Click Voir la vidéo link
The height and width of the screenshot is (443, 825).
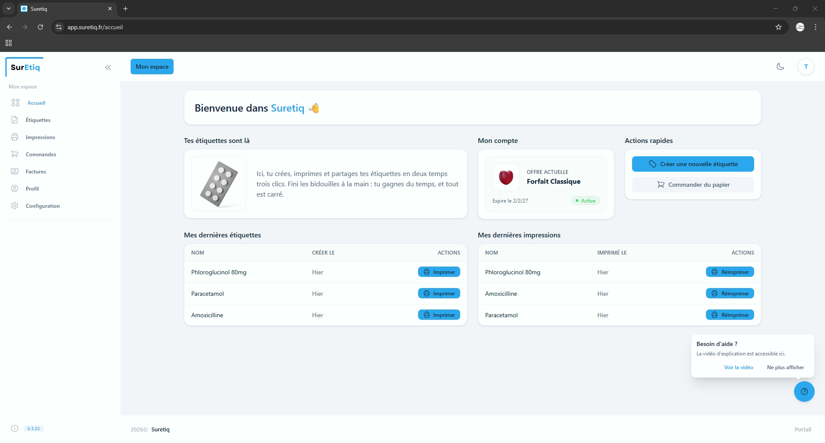(738, 367)
